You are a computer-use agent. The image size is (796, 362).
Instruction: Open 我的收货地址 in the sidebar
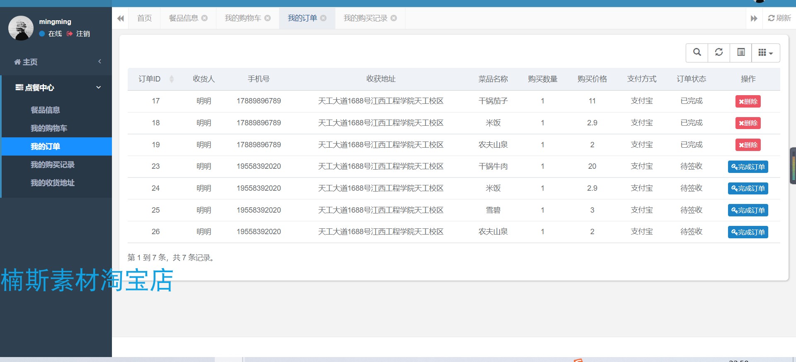tap(53, 183)
